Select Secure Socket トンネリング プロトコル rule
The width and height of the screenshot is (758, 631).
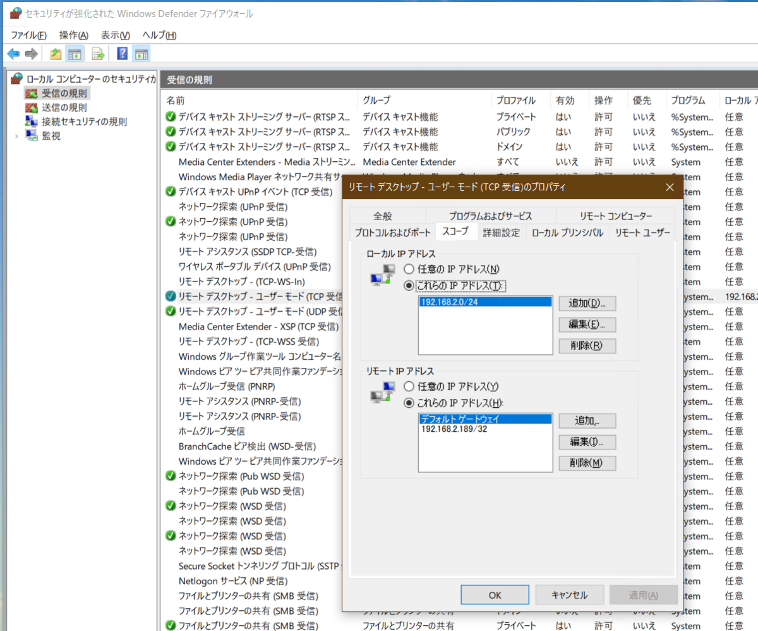260,566
